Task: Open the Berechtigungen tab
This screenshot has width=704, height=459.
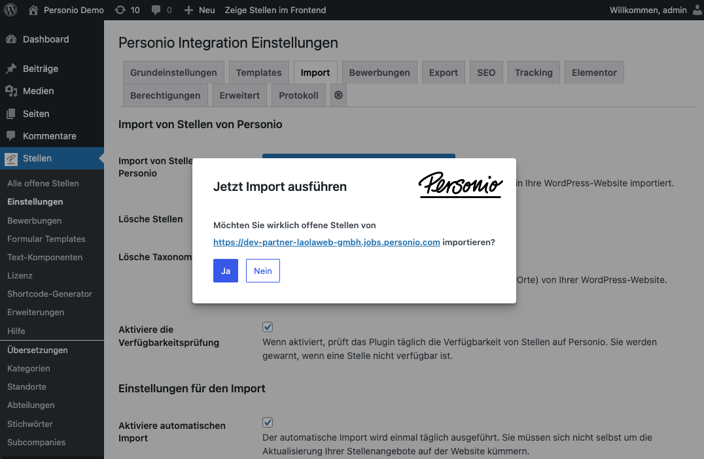Action: point(166,95)
